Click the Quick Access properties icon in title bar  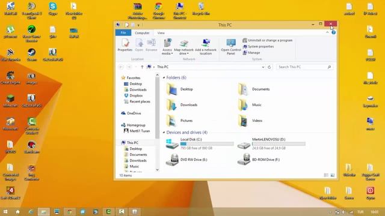(x=127, y=25)
